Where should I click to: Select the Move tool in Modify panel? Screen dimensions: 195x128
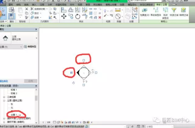(64, 16)
